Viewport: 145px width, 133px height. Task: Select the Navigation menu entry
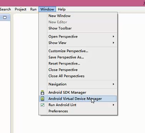78,84
